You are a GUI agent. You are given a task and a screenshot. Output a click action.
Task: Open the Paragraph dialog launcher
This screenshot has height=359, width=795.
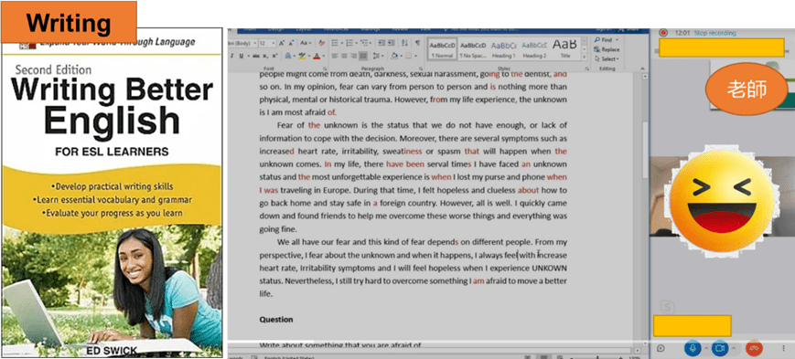click(421, 69)
